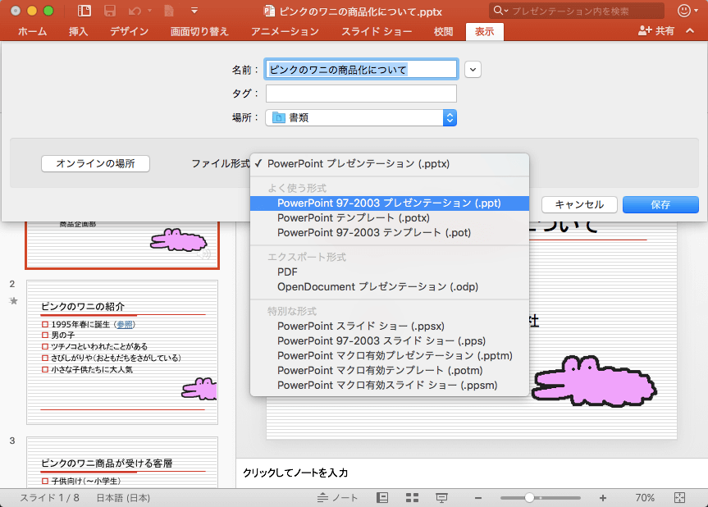The image size is (708, 507).
Task: Click the zoom in plus button
Action: (603, 497)
